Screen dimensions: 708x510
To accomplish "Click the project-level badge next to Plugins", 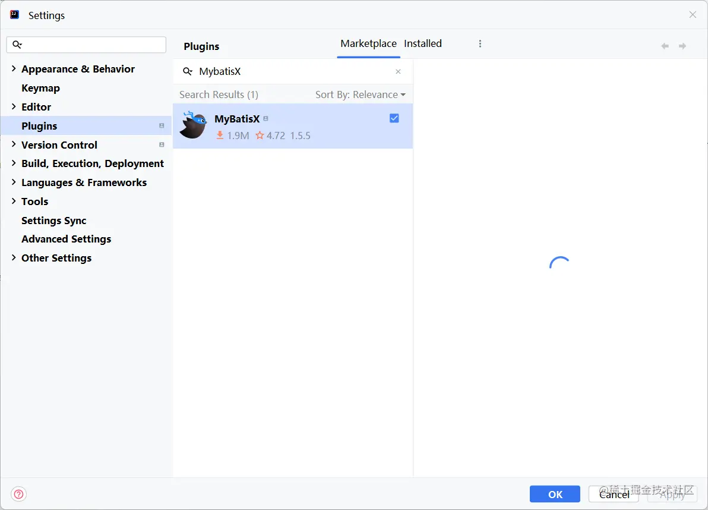I will [x=162, y=126].
